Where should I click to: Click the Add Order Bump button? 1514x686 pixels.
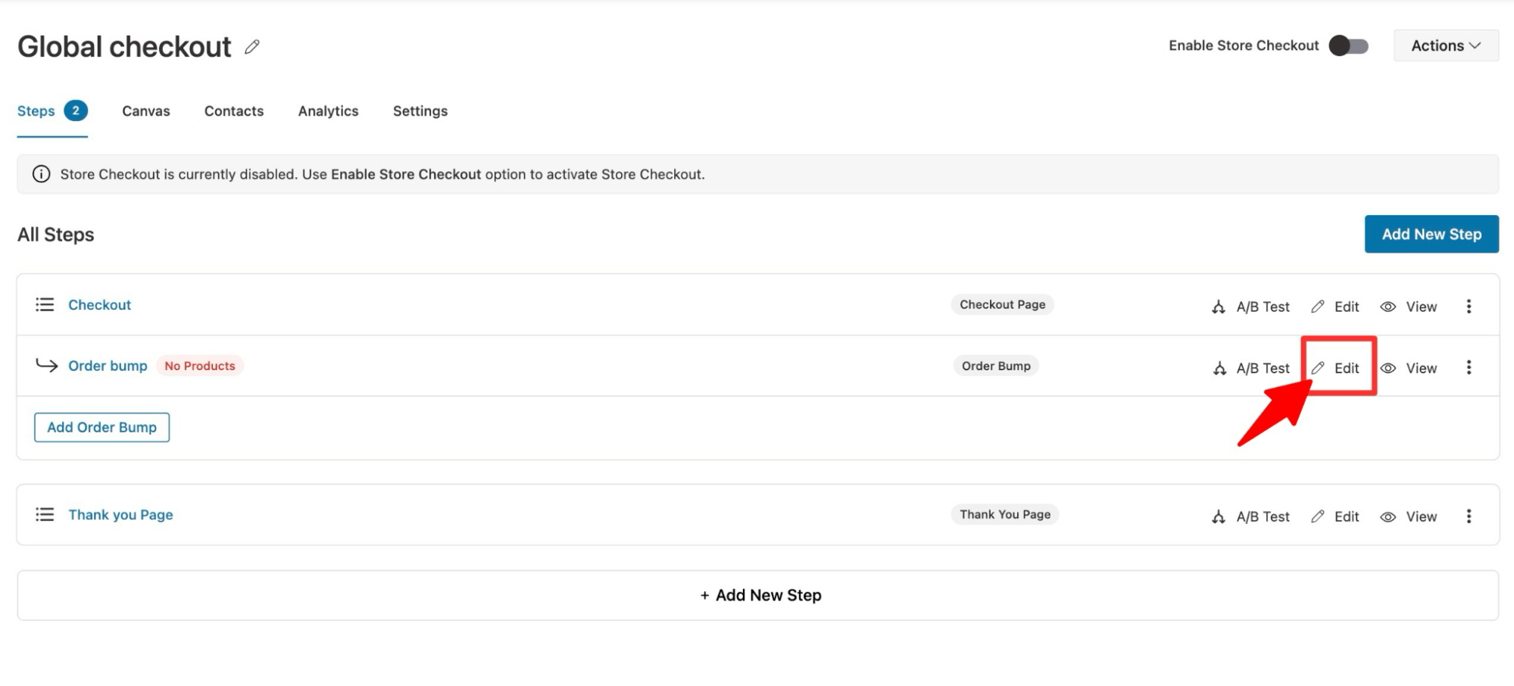click(101, 427)
